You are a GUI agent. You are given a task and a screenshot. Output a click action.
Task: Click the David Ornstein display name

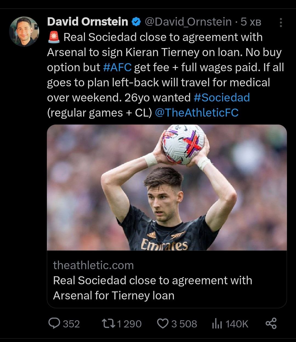pos(87,22)
